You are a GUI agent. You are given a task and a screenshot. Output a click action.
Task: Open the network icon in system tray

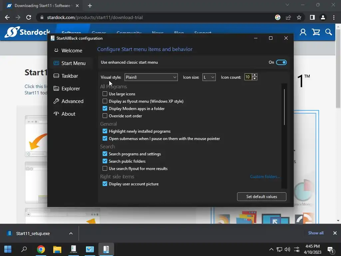click(x=279, y=249)
